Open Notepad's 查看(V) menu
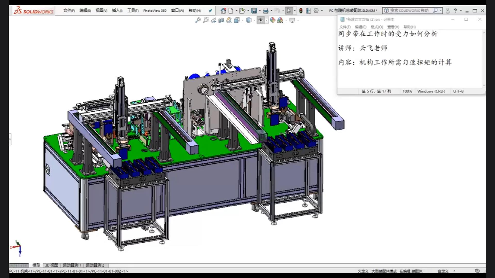Viewport: 495px width, 278px height. click(x=393, y=27)
